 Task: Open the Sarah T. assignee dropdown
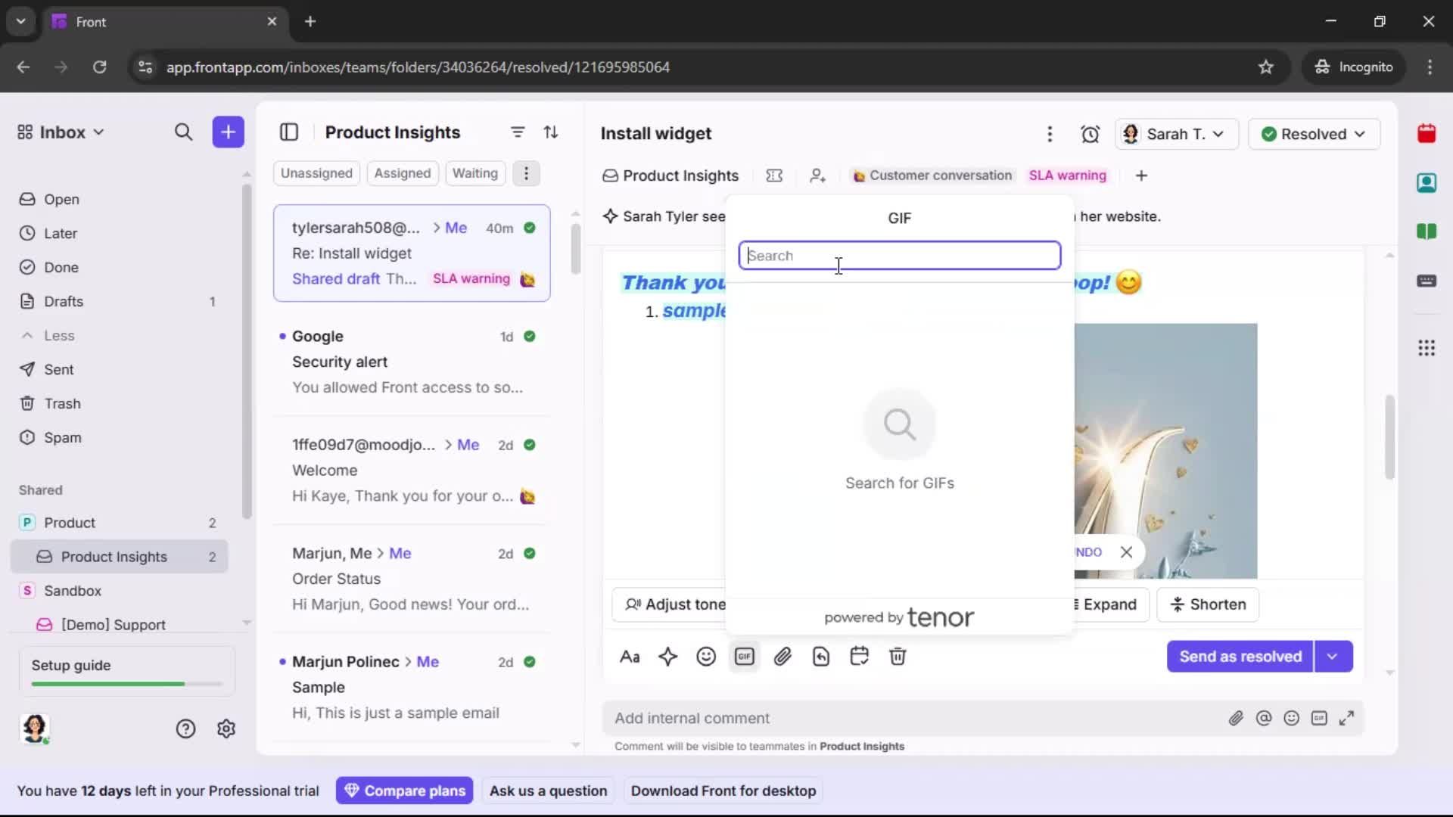click(1176, 134)
